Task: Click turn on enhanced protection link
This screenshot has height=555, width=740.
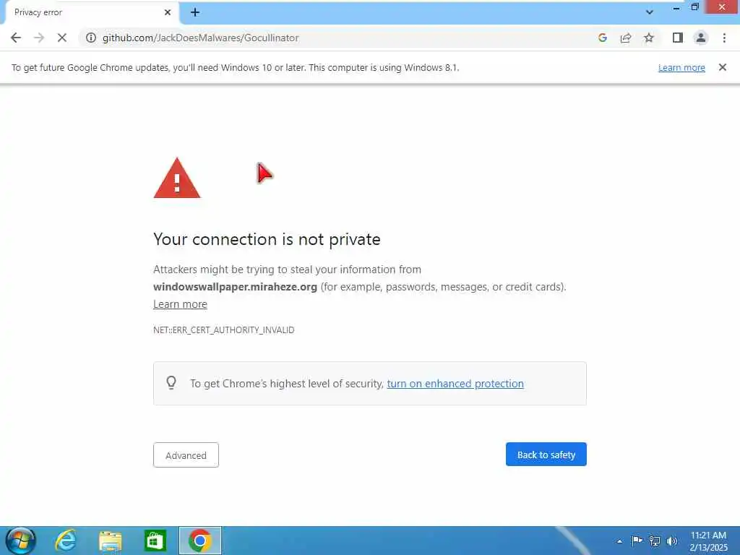Action: click(x=455, y=384)
